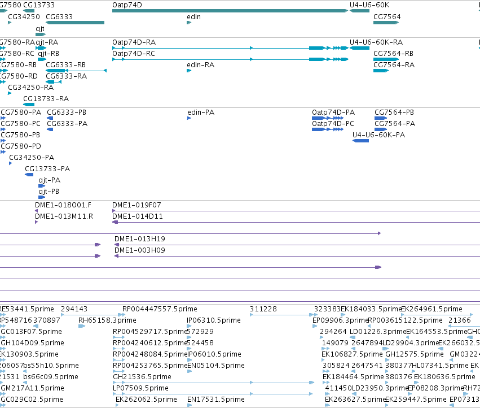Click the DME1-014D11 clone label

pos(138,216)
